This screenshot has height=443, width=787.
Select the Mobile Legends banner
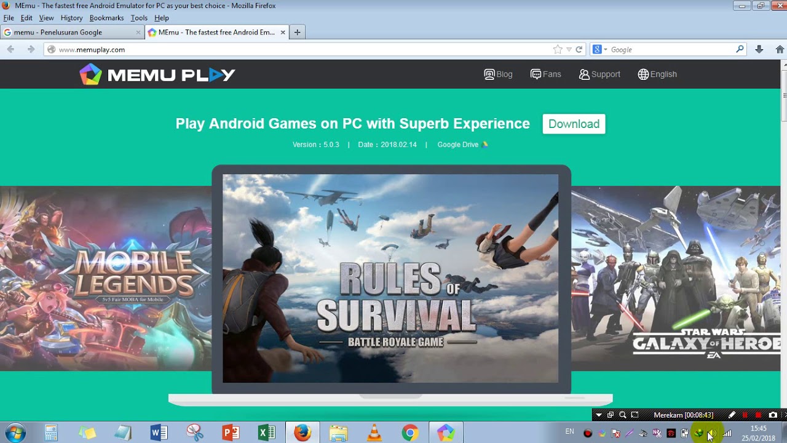tap(106, 279)
